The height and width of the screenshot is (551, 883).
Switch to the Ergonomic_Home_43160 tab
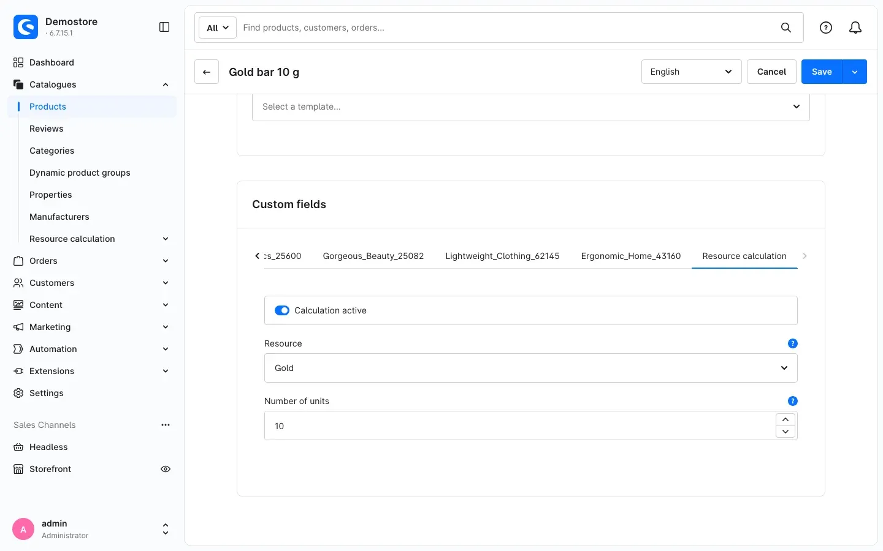631,256
